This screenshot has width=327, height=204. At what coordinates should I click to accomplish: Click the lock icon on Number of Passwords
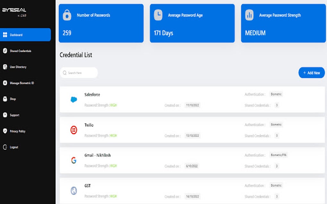pos(67,15)
